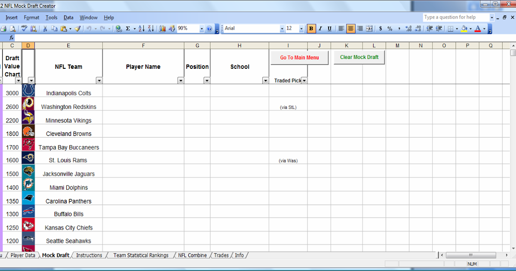Click Type a question for help box
Viewport: 516px width, 271px height.
[456, 17]
